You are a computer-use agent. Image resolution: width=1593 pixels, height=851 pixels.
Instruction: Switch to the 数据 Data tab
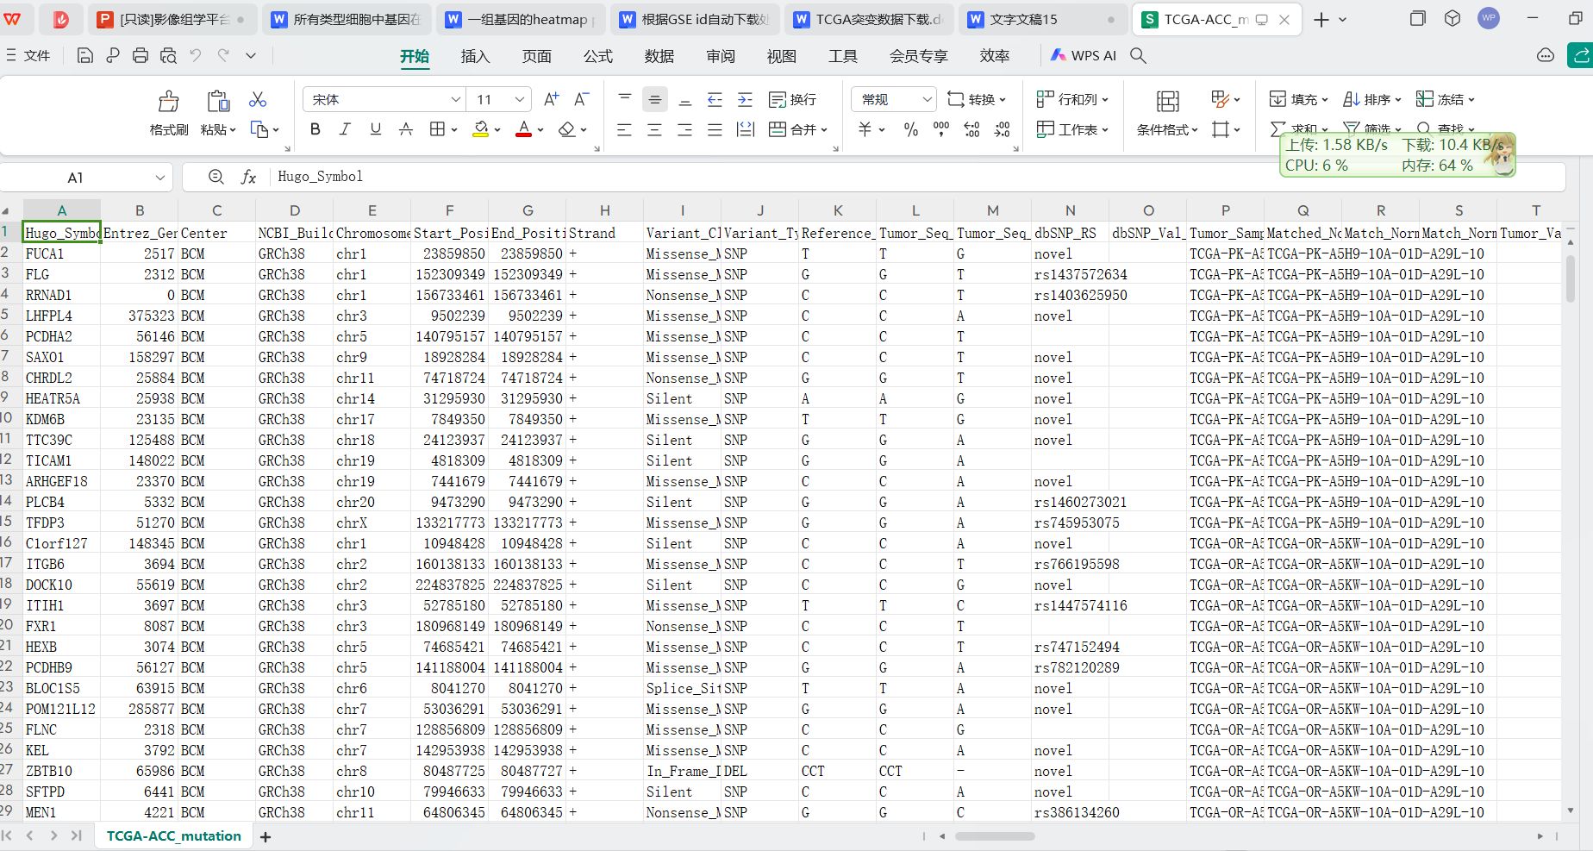[x=659, y=56]
